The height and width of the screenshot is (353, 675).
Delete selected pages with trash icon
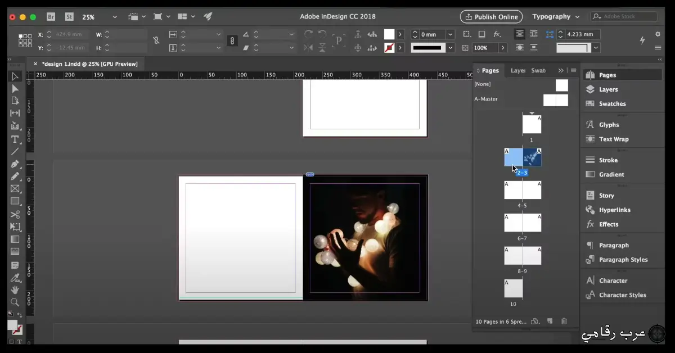click(x=564, y=321)
